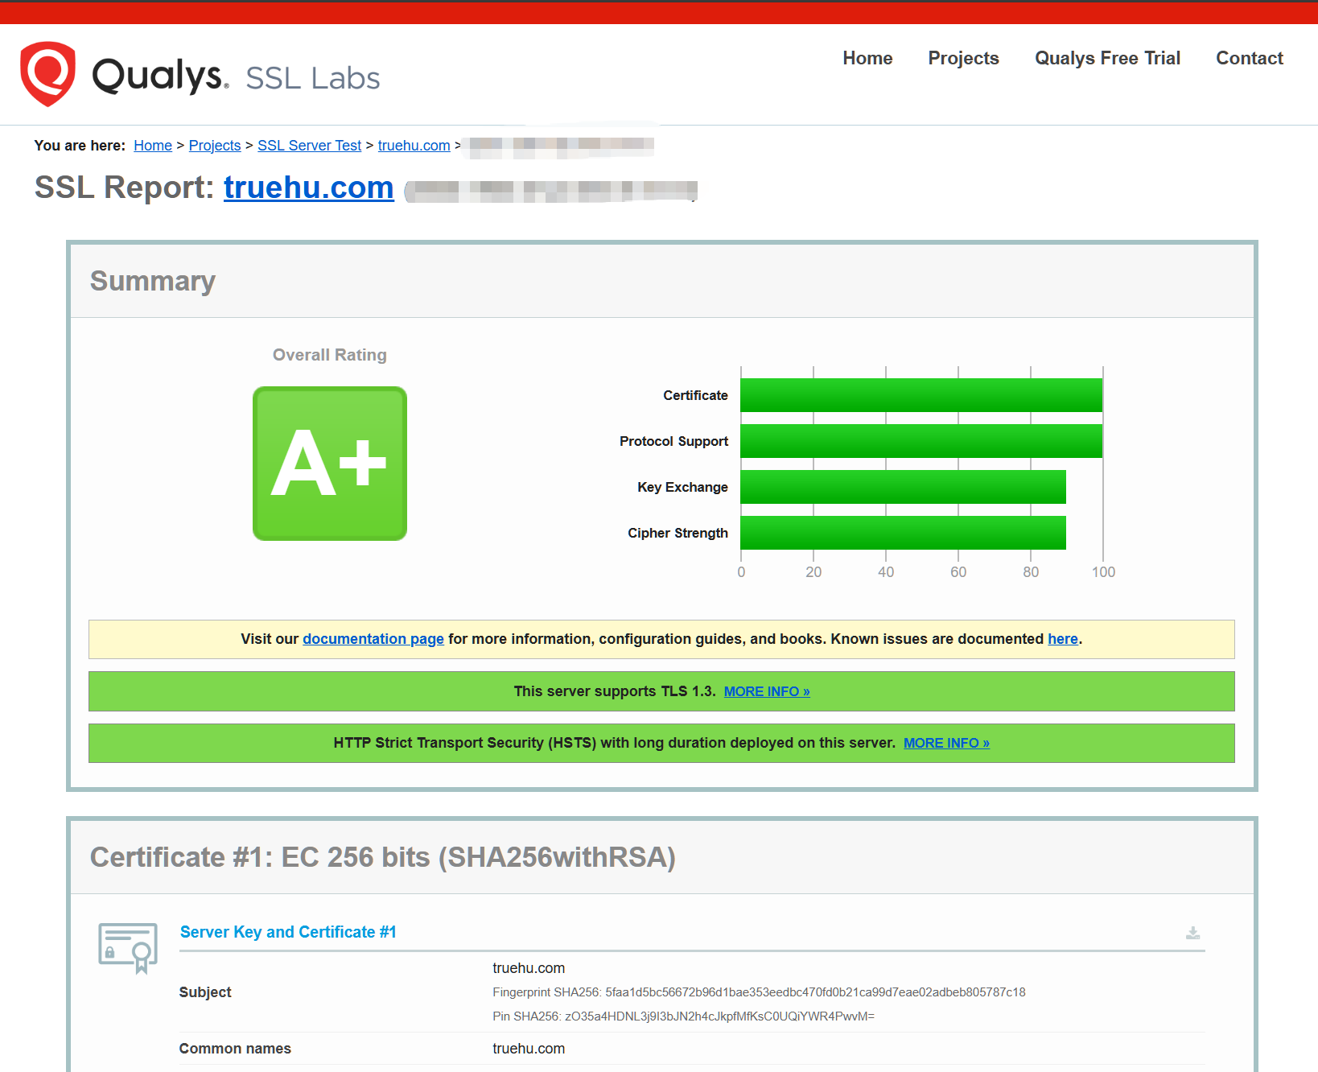The height and width of the screenshot is (1072, 1318).
Task: Open the Home navigation menu item
Action: [x=867, y=58]
